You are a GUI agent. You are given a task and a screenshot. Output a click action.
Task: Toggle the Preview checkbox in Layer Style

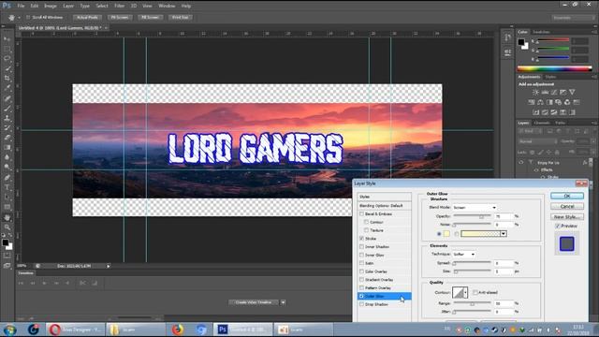(x=558, y=227)
